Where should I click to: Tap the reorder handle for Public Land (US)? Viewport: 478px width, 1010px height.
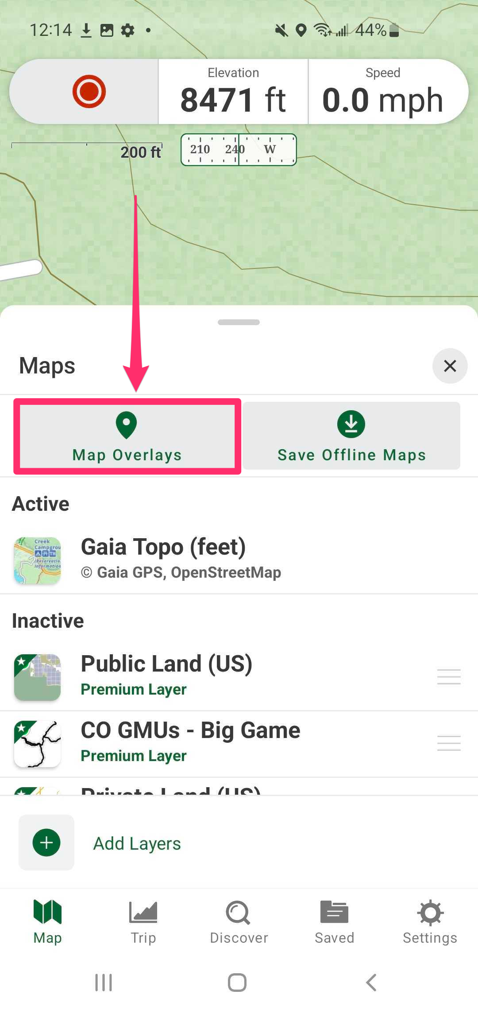[449, 677]
